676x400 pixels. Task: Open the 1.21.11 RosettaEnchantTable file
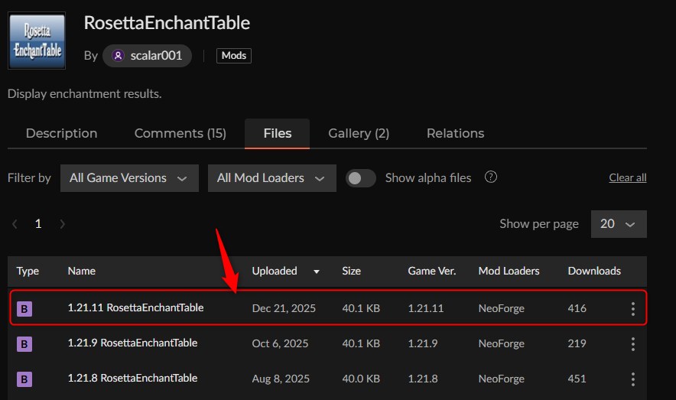[136, 308]
